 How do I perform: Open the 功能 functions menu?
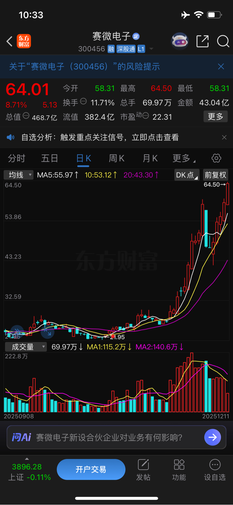179,470
